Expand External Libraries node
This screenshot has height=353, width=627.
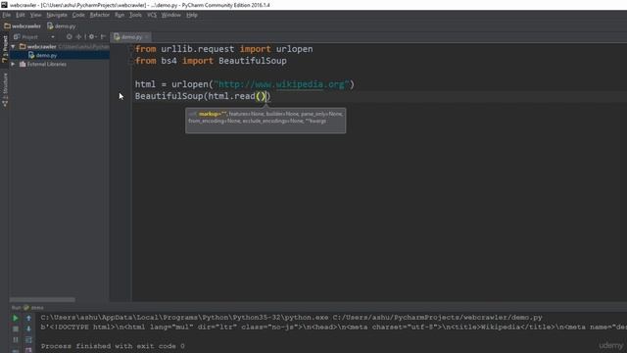[13, 64]
